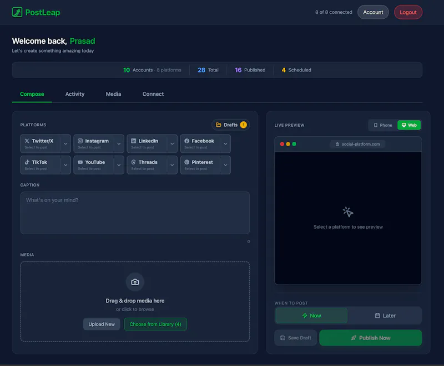Click the social-platform.com address bar

[357, 144]
